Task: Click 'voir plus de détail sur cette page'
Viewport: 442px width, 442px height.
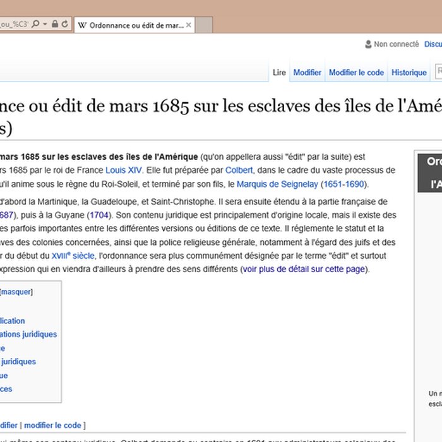Action: [304, 269]
